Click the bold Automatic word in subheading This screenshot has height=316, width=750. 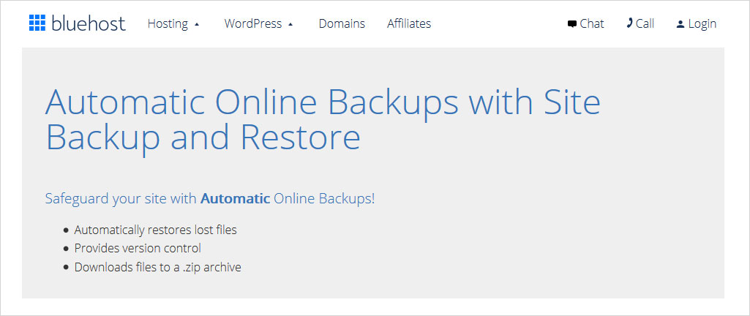coord(236,198)
